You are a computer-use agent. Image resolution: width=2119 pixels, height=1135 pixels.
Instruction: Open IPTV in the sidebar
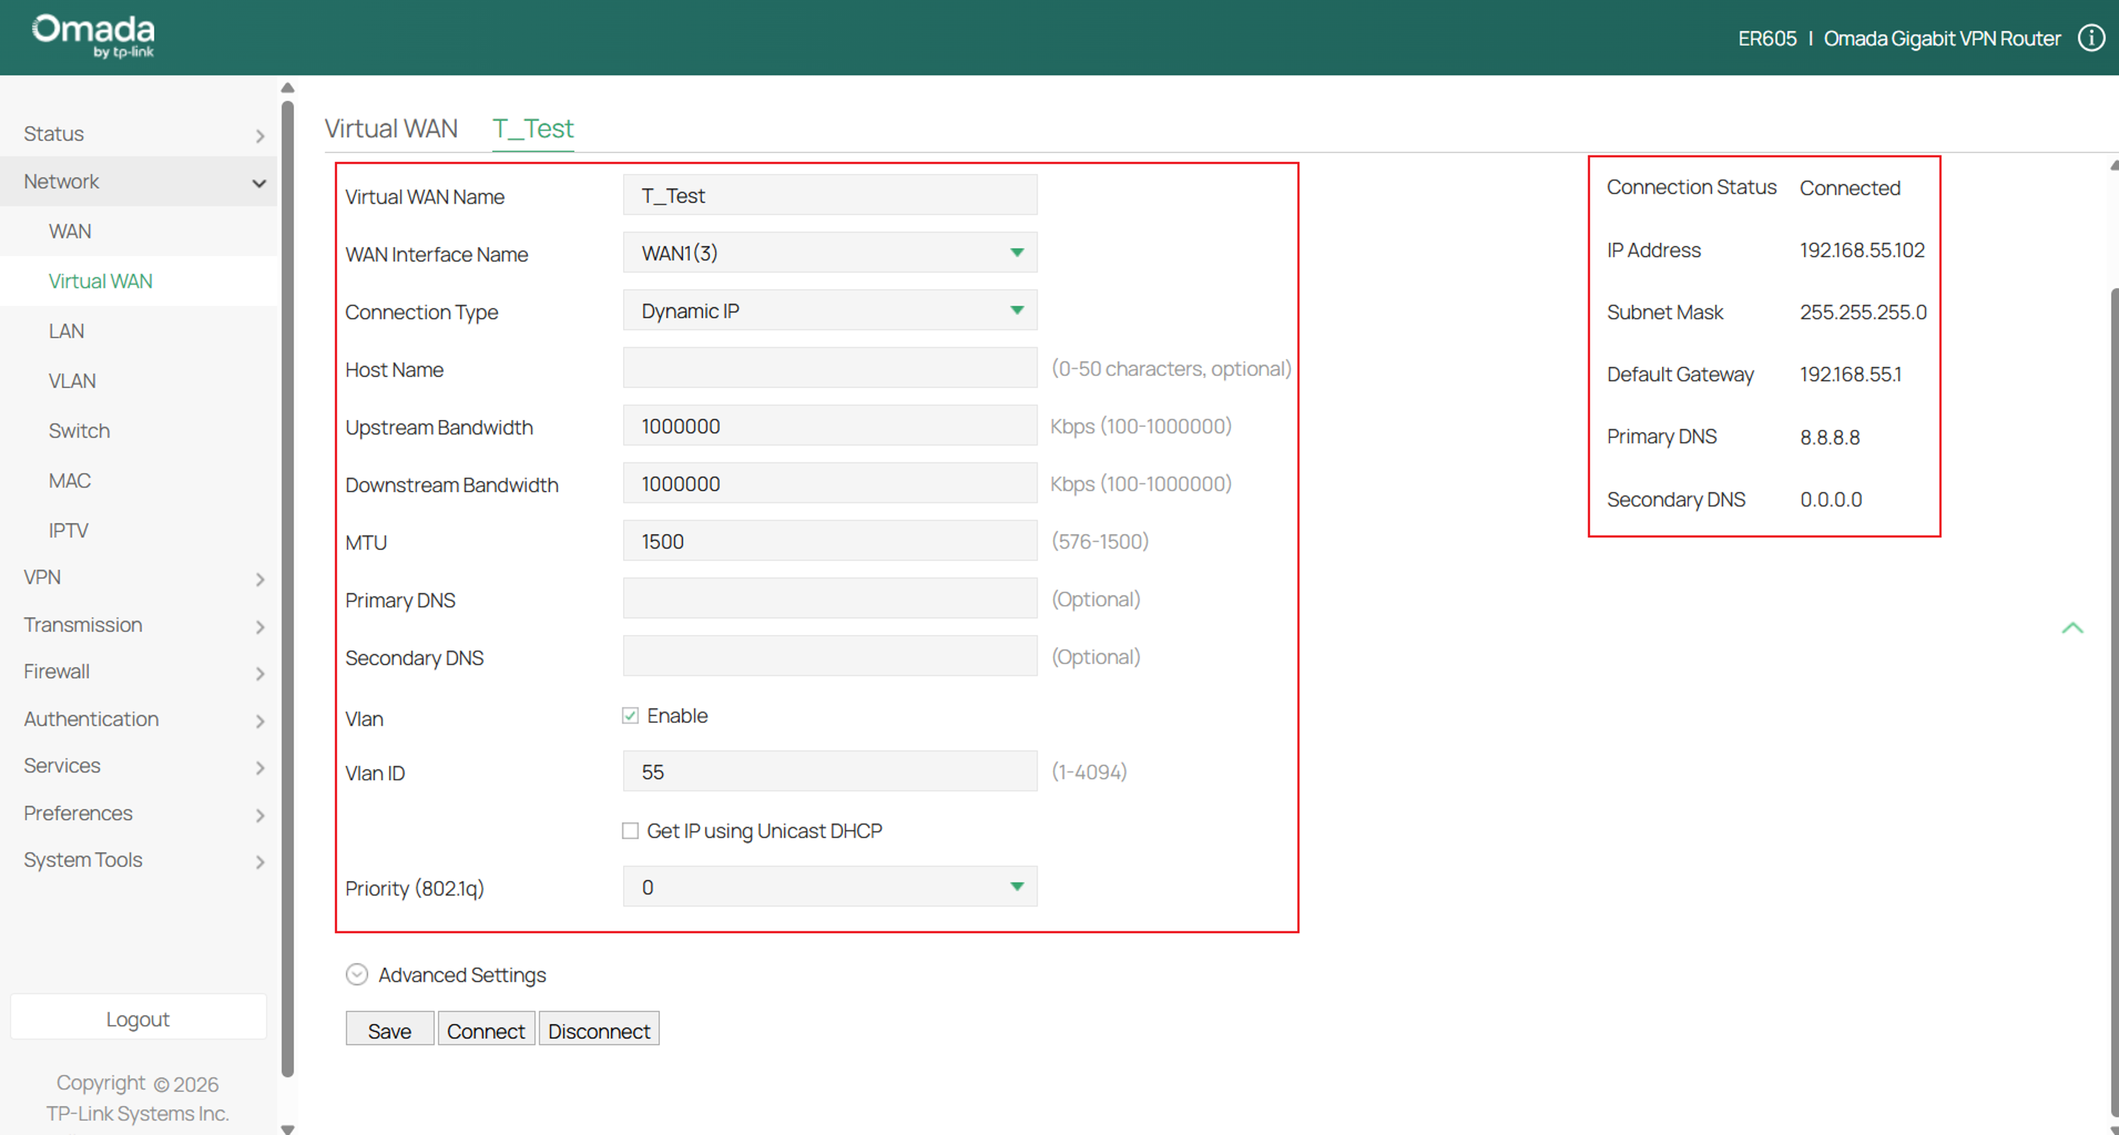[x=139, y=531]
